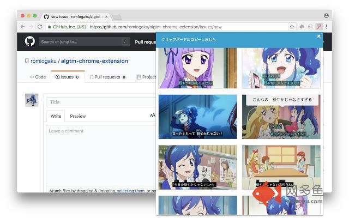The width and height of the screenshot is (349, 218).
Task: Click the repository book icon
Action: 27,61
